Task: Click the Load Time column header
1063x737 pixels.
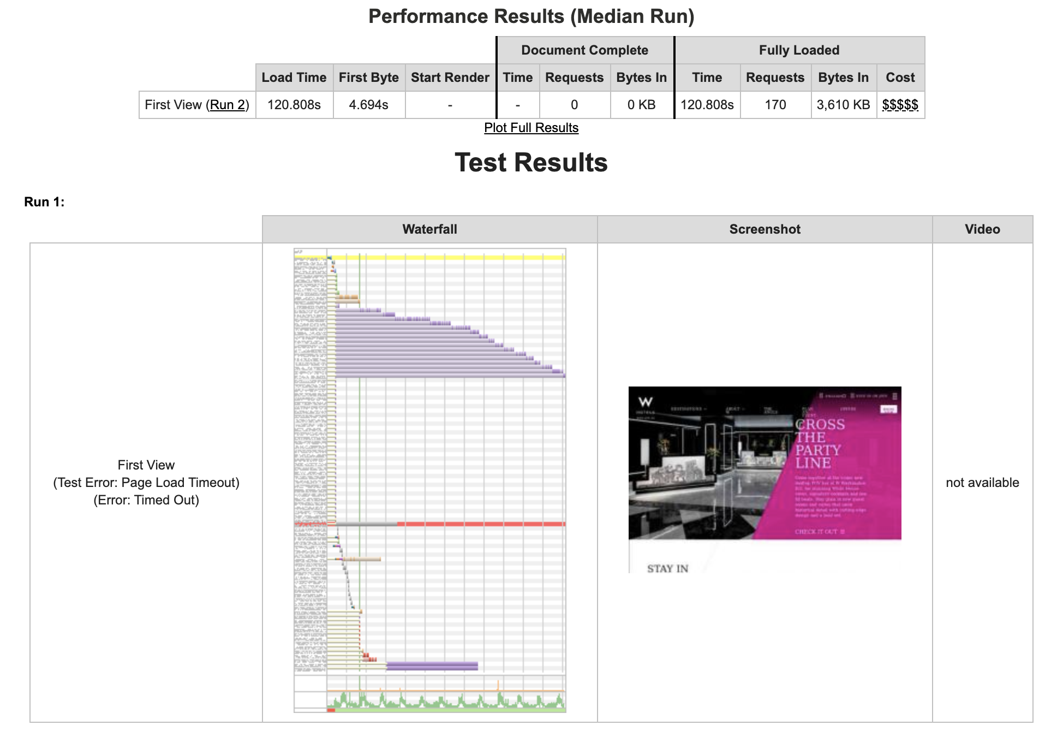Action: click(294, 78)
